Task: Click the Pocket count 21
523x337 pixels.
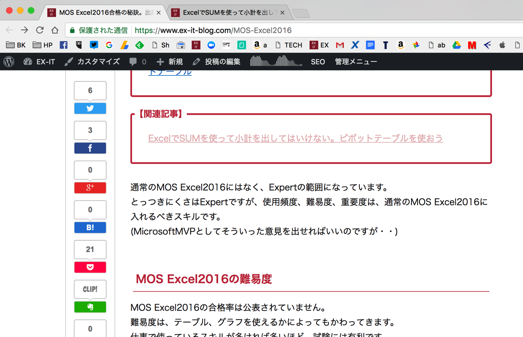Action: (90, 249)
